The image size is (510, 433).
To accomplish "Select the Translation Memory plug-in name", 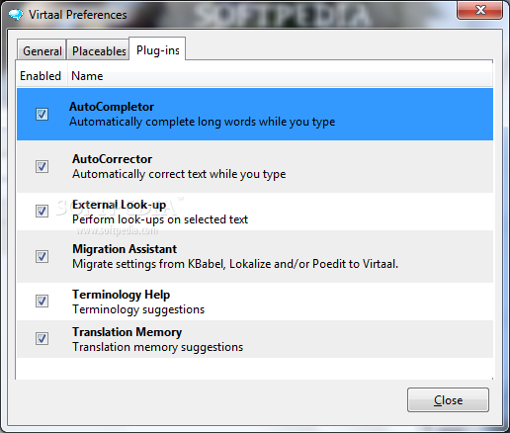I will [x=127, y=332].
